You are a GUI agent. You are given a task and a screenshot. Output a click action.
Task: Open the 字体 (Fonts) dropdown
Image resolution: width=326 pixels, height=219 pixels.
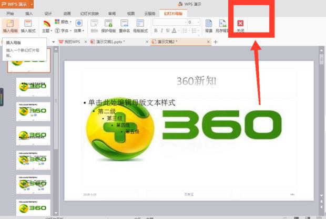[x=63, y=30]
